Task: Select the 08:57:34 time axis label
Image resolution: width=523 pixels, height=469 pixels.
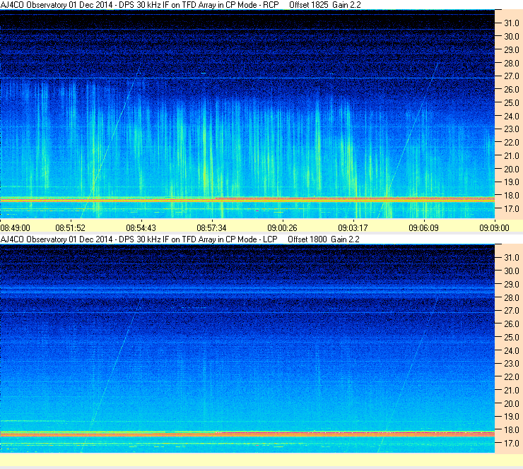Action: [211, 228]
